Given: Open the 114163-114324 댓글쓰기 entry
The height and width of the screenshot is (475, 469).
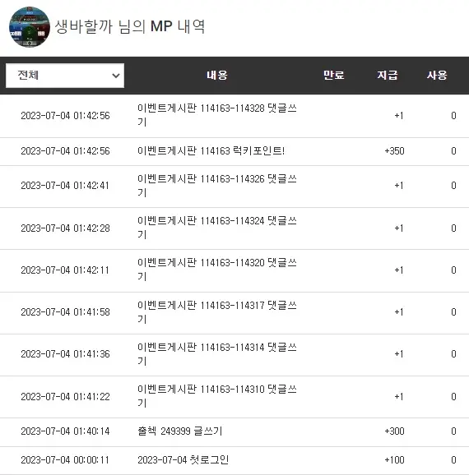Looking at the screenshot, I should tap(217, 228).
